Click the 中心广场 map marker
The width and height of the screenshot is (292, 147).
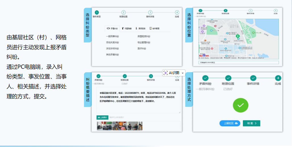click(x=212, y=30)
